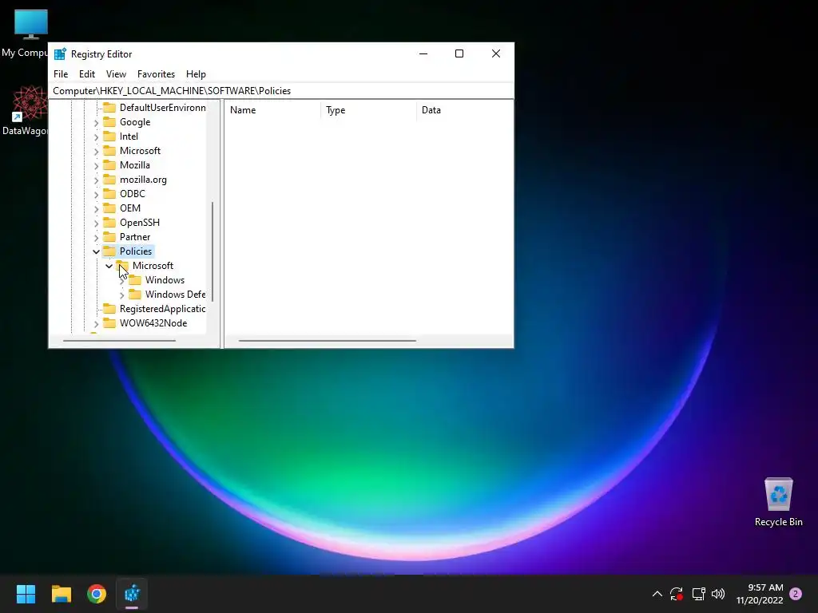The height and width of the screenshot is (613, 818).
Task: Expand the top-level Microsoft key under SOFTWARE
Action: [x=96, y=151]
